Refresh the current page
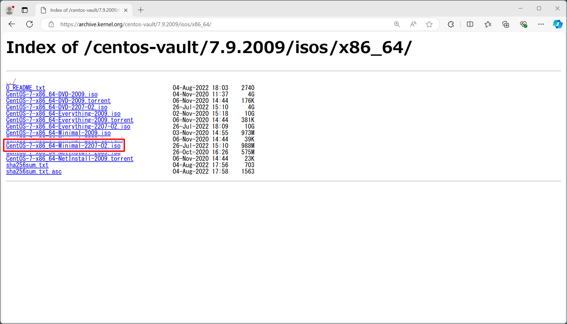 30,24
